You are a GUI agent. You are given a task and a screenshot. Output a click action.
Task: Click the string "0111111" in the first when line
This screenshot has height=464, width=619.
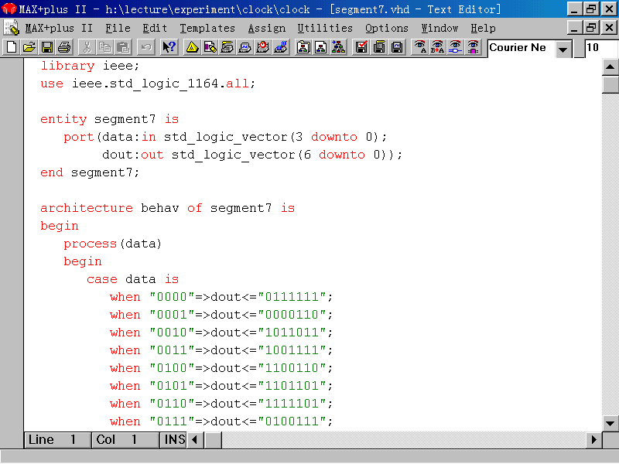point(292,297)
